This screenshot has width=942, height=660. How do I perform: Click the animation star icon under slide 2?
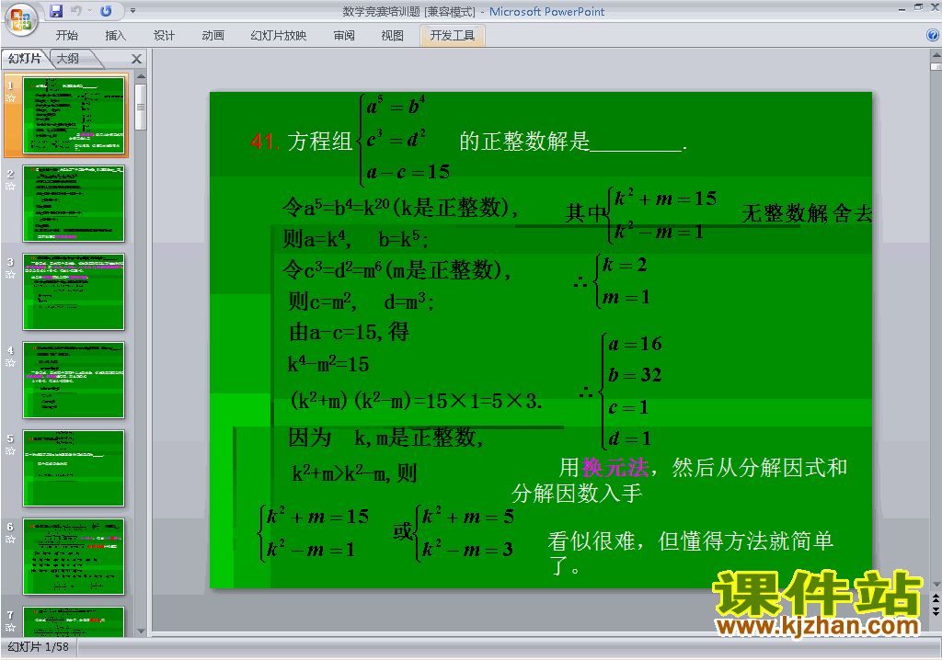point(10,187)
